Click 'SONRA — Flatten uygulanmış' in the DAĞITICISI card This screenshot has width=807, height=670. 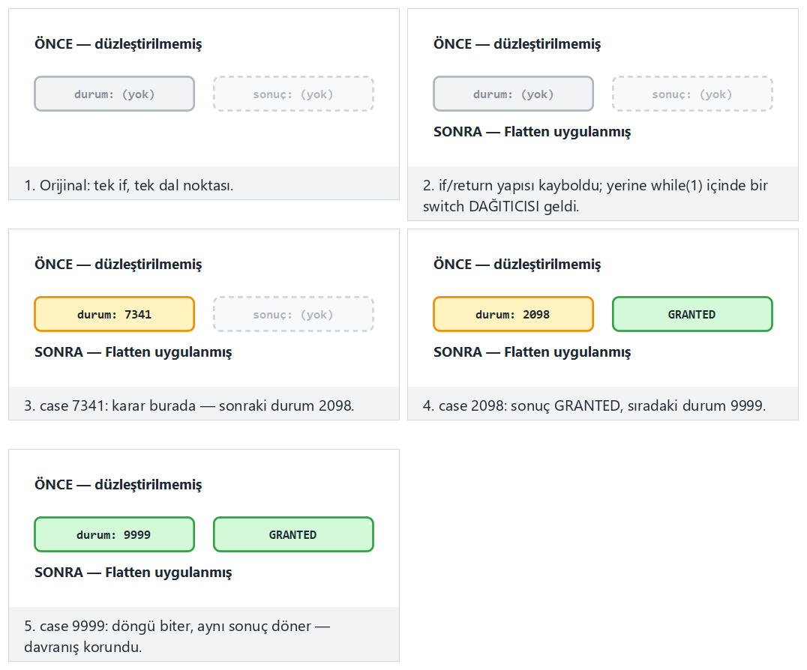(532, 132)
